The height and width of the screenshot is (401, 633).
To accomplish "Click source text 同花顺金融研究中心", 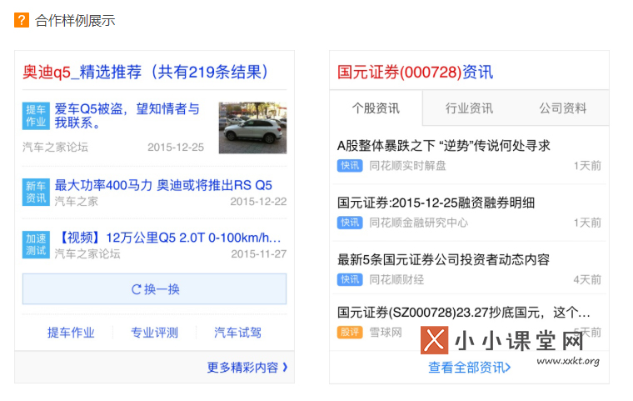I will tap(419, 223).
